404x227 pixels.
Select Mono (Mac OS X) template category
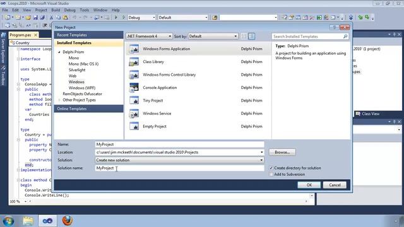click(x=83, y=64)
